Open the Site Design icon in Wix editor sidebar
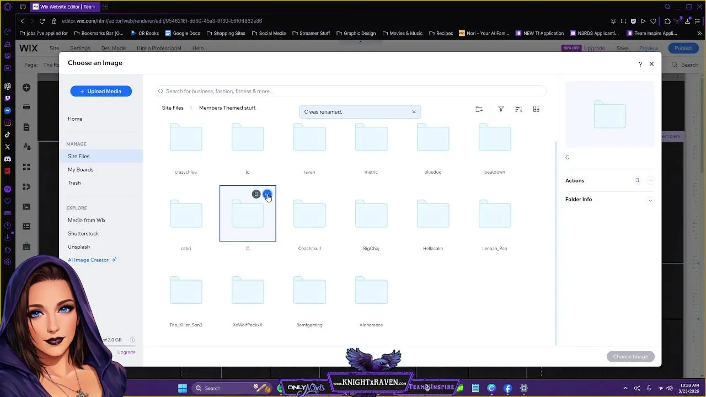The width and height of the screenshot is (706, 397). [x=26, y=147]
